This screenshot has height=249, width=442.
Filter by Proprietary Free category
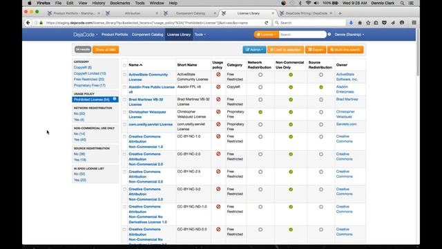click(x=90, y=85)
